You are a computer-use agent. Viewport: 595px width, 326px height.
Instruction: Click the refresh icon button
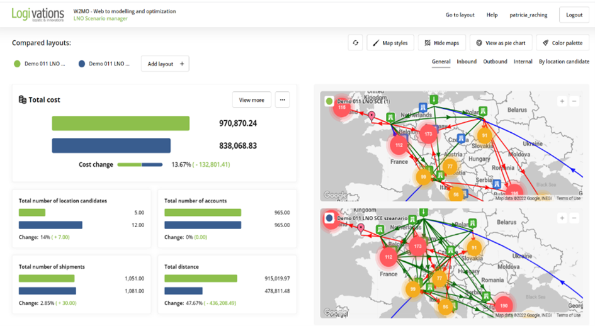[355, 43]
